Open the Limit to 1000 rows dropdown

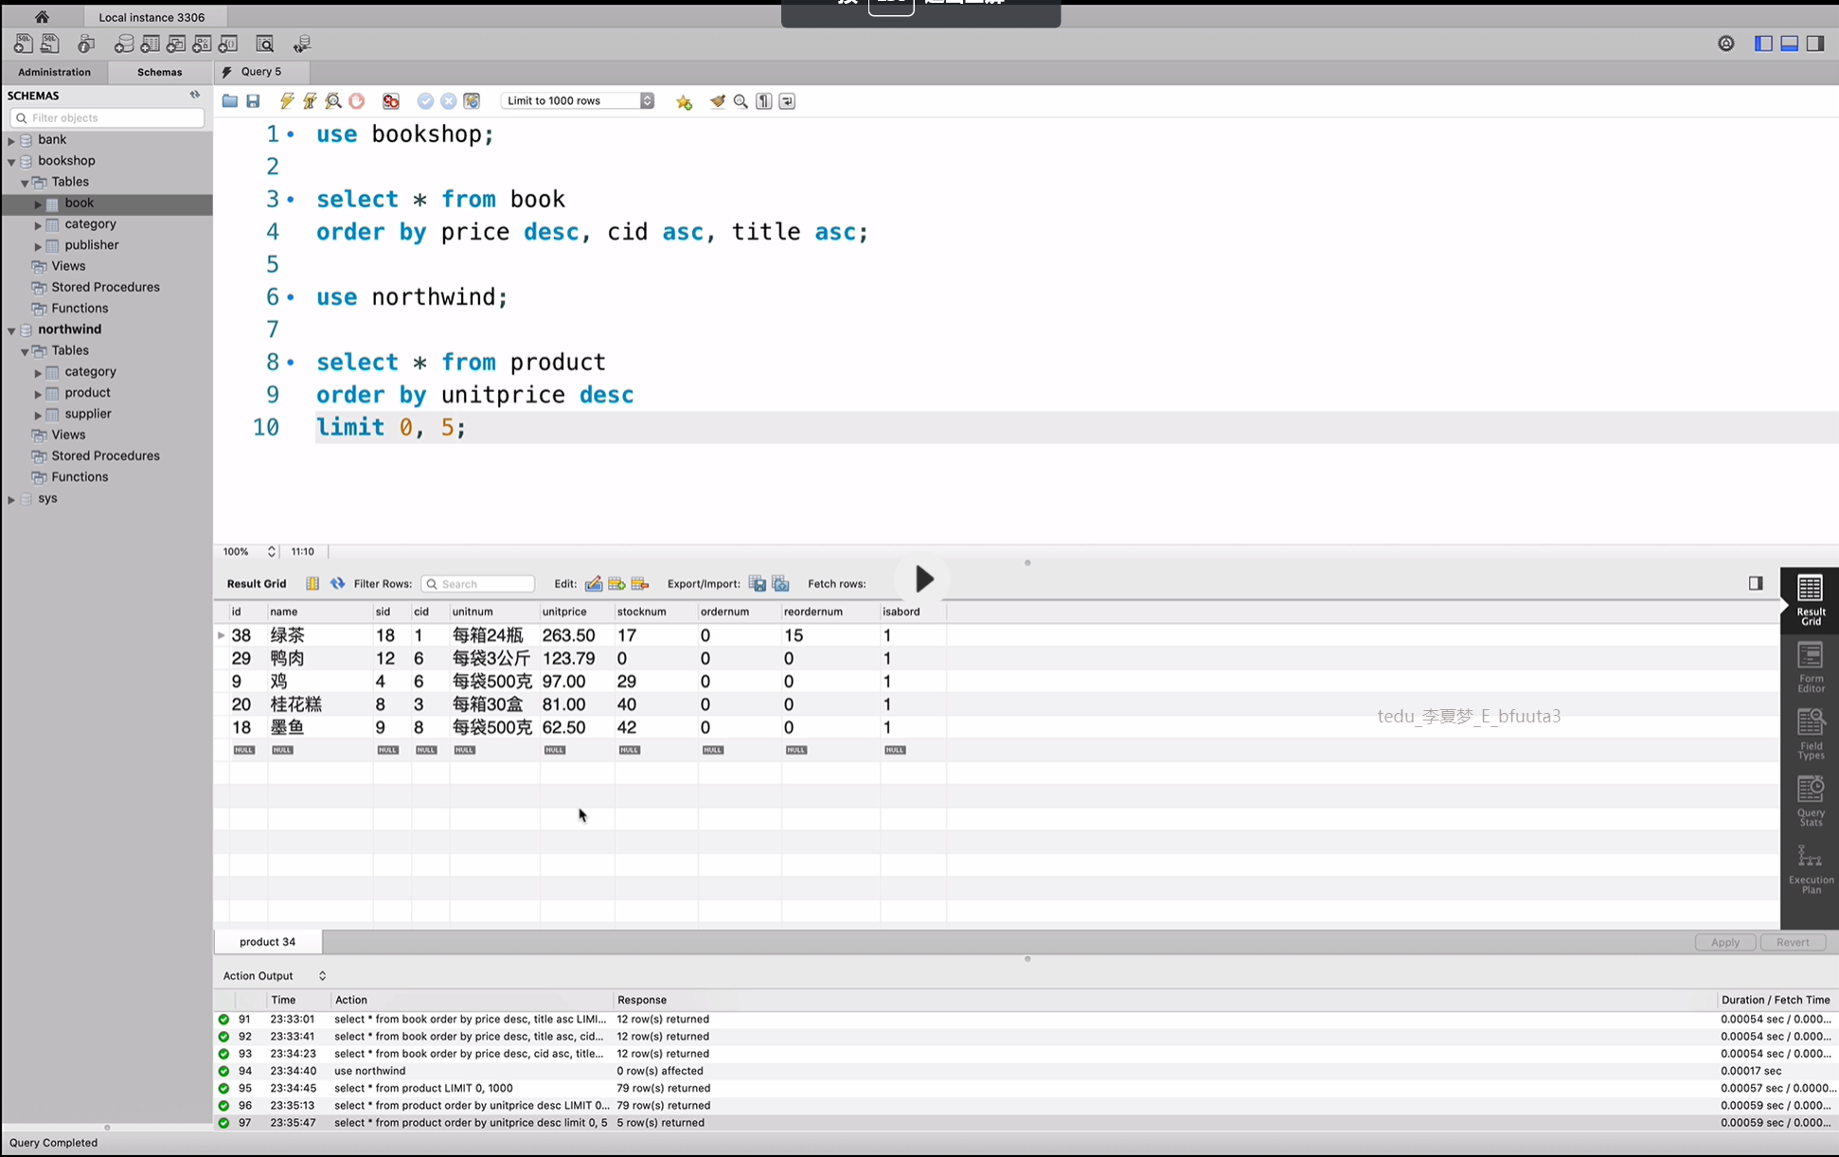click(578, 100)
